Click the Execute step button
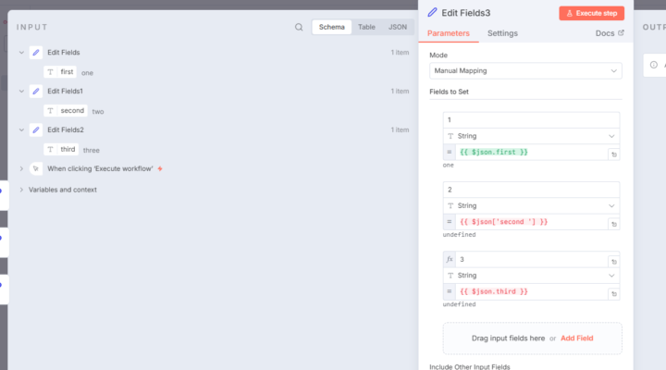Viewport: 666px width, 370px height. [591, 13]
